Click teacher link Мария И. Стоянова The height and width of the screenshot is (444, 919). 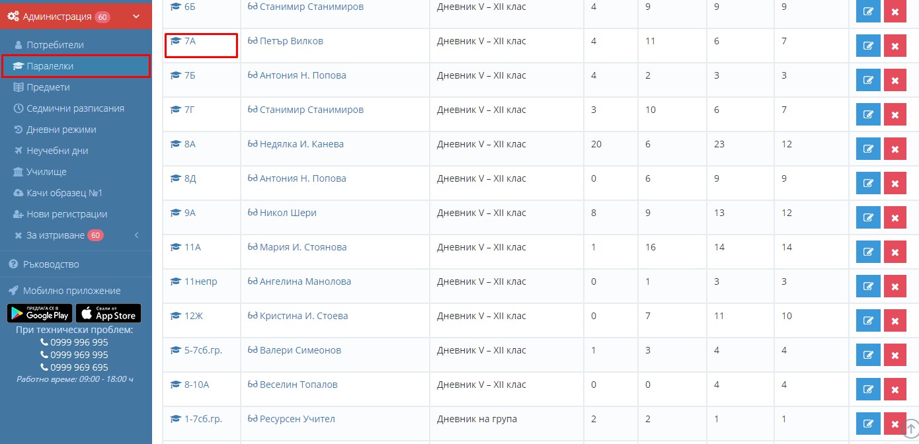303,247
